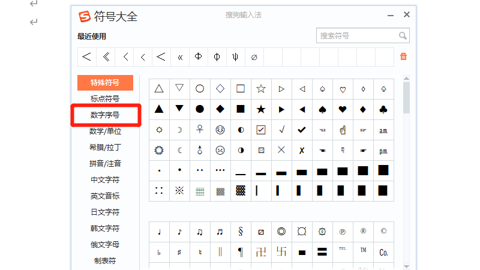480x270 pixels.
Task: Insert the solid black club ♣ symbol
Action: [x=383, y=109]
